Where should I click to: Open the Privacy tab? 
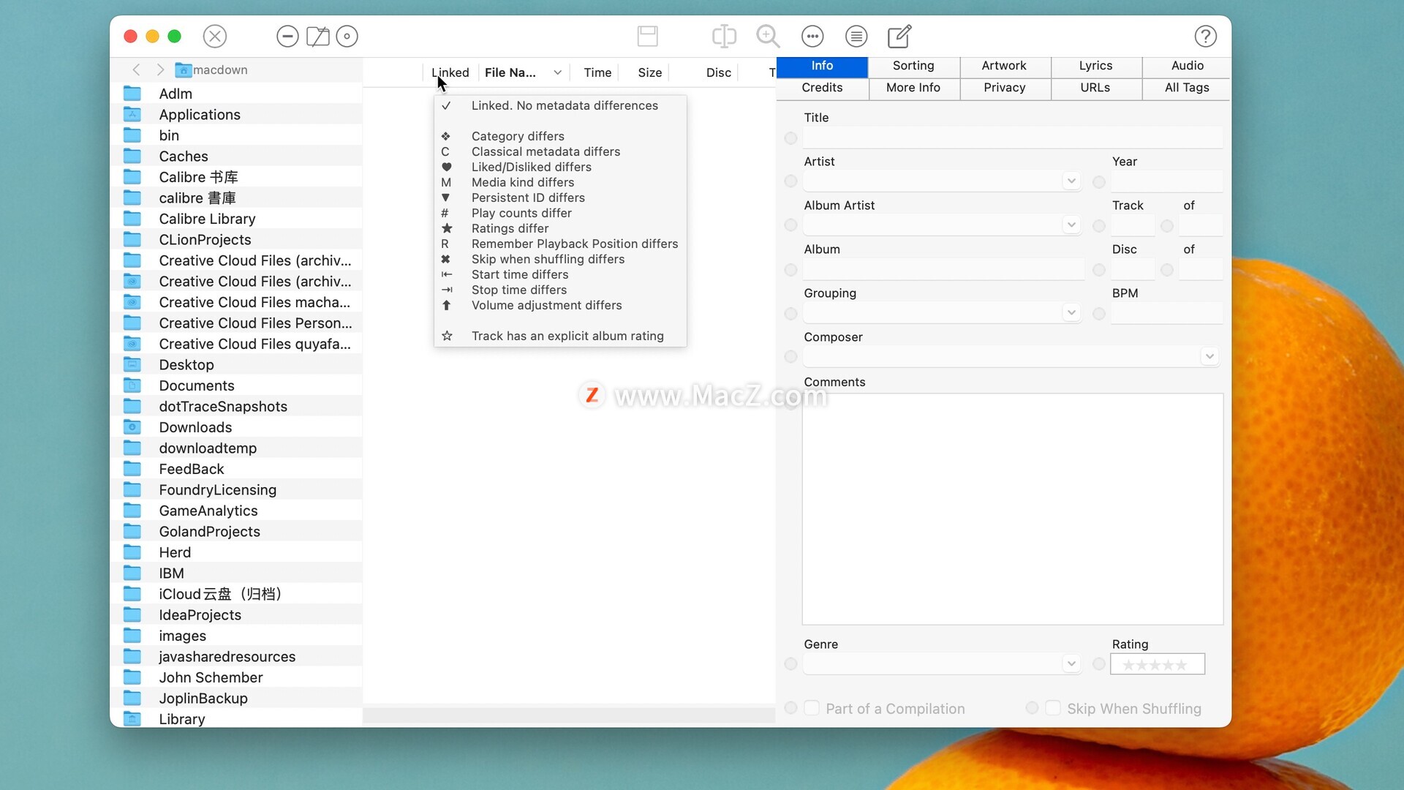click(x=1004, y=88)
